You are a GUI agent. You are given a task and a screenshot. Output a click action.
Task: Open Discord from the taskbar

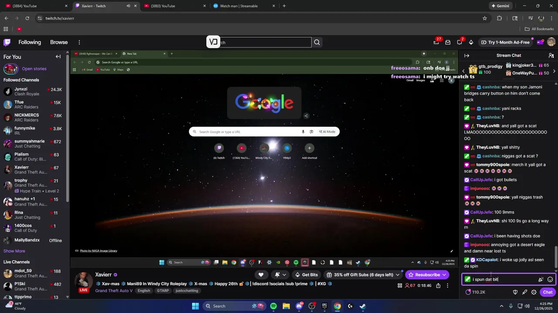click(x=299, y=306)
